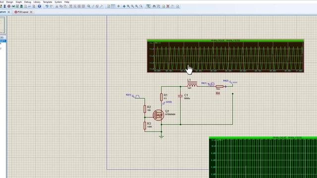
Task: Click the Toggle False Origin icon
Action: [x=118, y=6]
